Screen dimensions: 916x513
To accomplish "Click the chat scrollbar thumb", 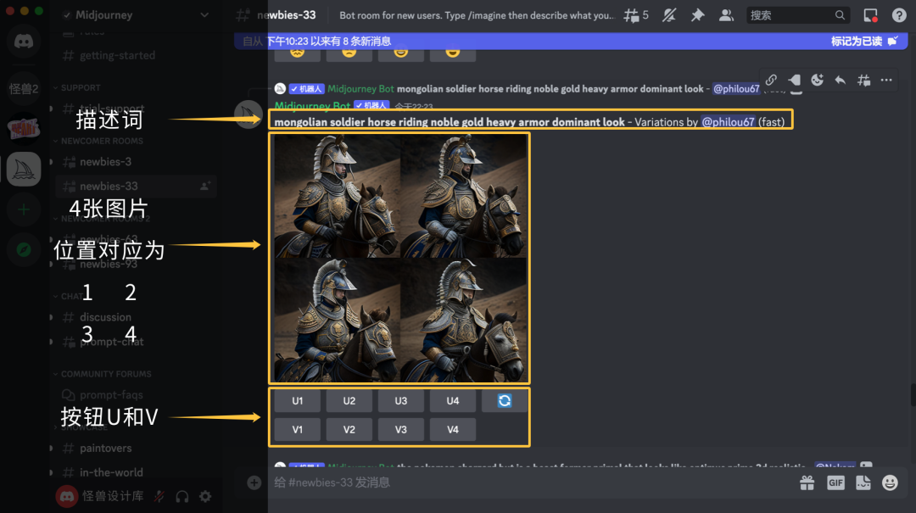I will click(x=913, y=395).
